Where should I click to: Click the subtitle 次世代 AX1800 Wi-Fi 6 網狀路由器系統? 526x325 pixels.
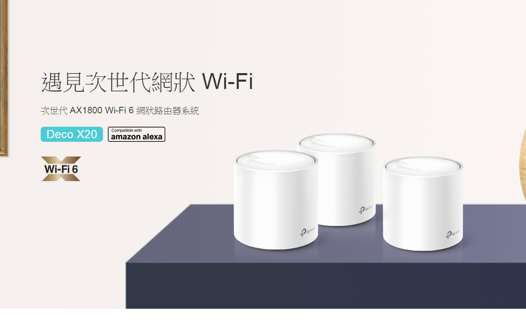pos(120,110)
